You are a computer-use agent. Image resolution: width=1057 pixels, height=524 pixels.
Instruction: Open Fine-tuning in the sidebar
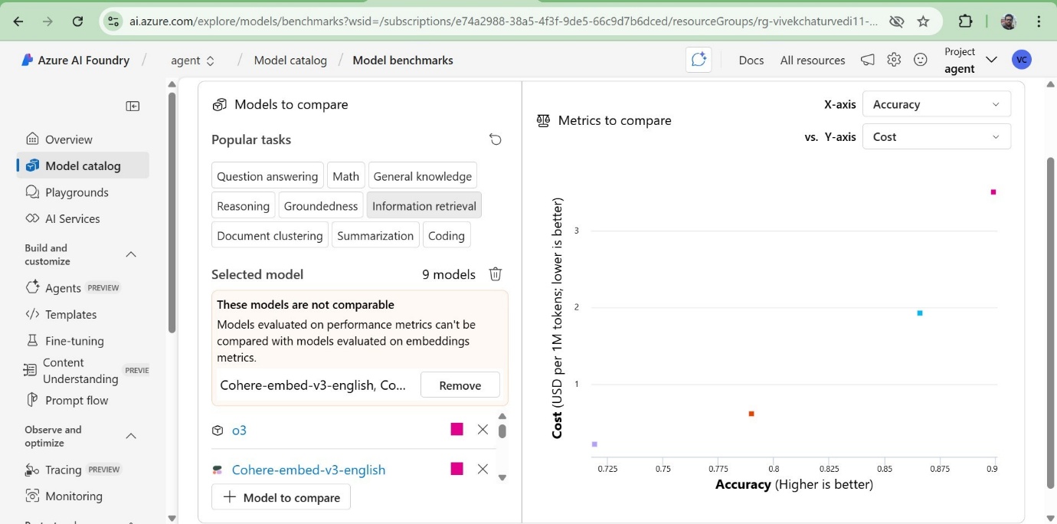[83, 341]
